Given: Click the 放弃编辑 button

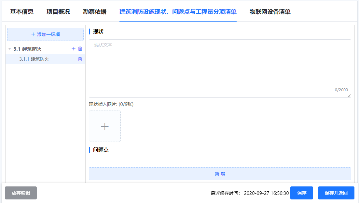Looking at the screenshot, I should (21, 193).
